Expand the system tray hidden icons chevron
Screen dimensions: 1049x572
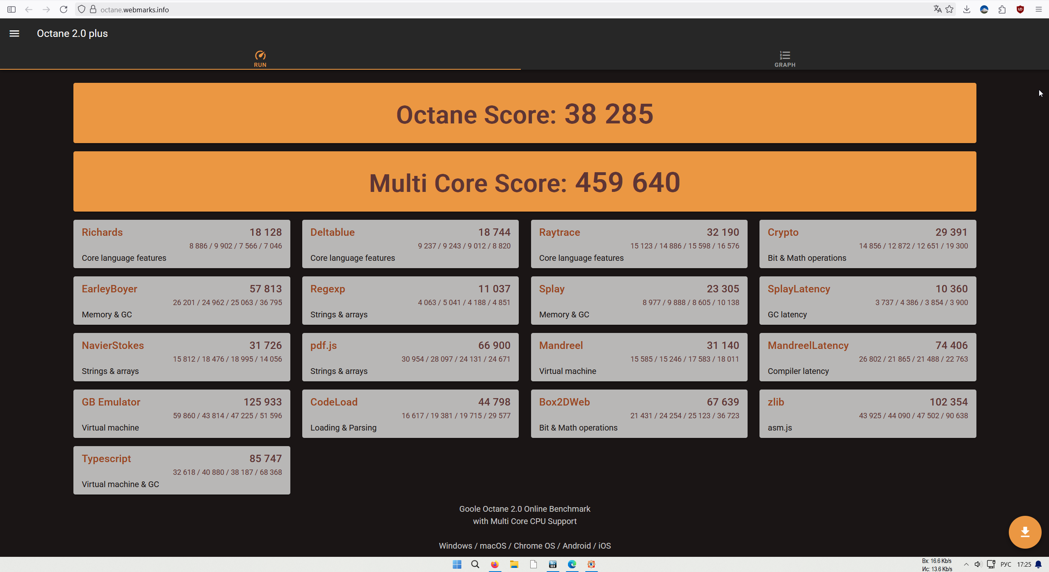[x=966, y=564]
